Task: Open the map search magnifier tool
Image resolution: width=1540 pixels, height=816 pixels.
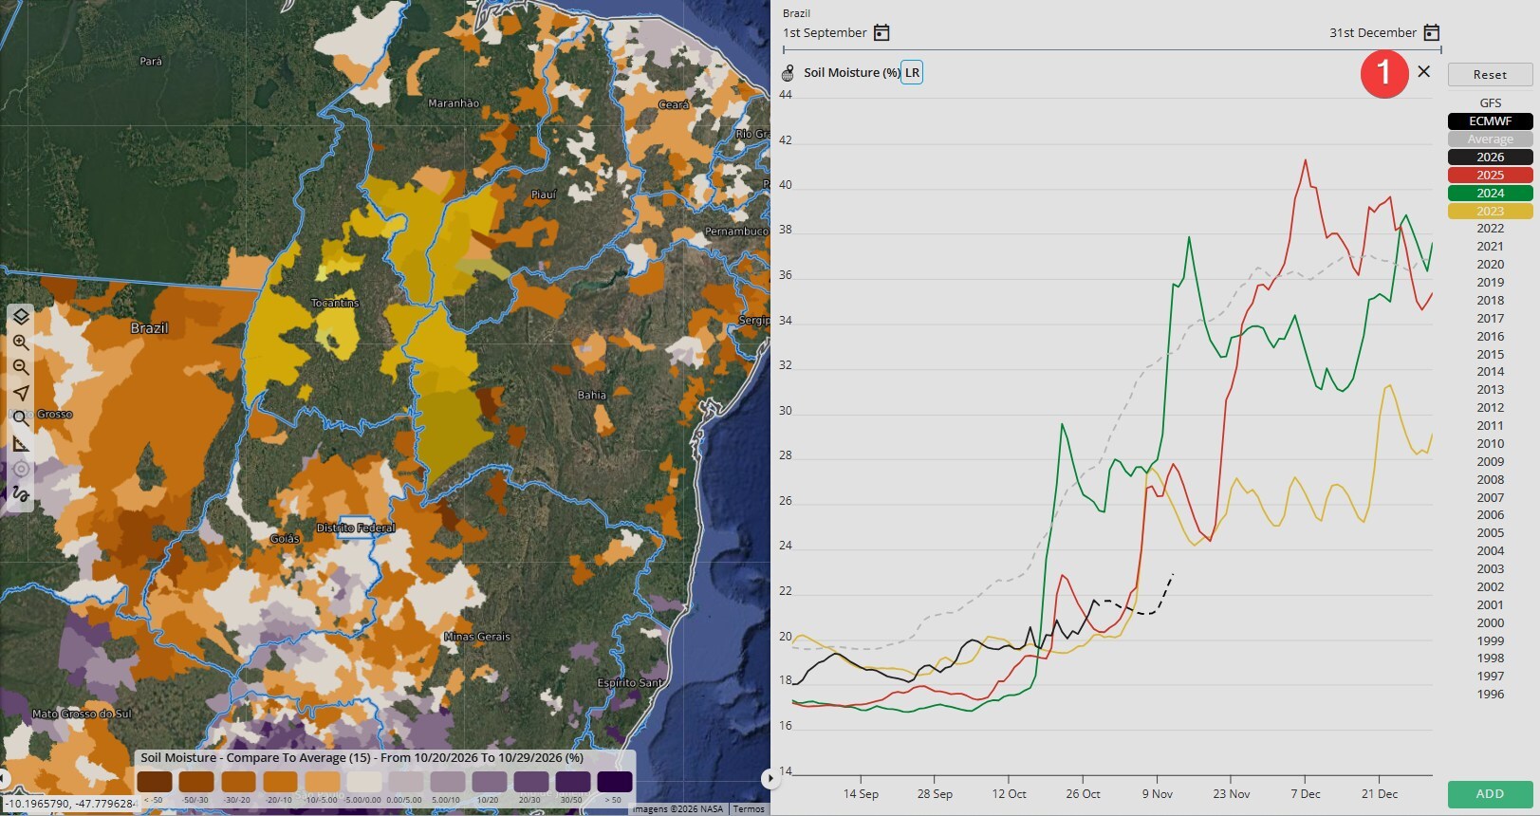Action: (21, 417)
